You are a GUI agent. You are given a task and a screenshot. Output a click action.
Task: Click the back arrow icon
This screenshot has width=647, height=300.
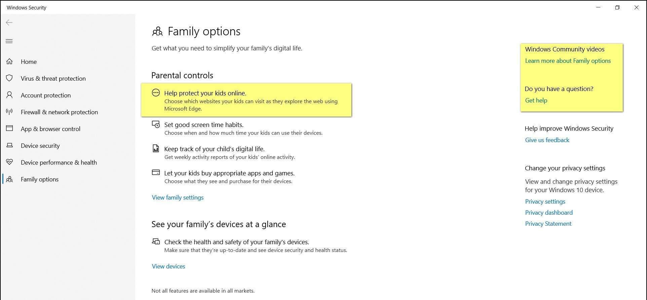pos(9,23)
